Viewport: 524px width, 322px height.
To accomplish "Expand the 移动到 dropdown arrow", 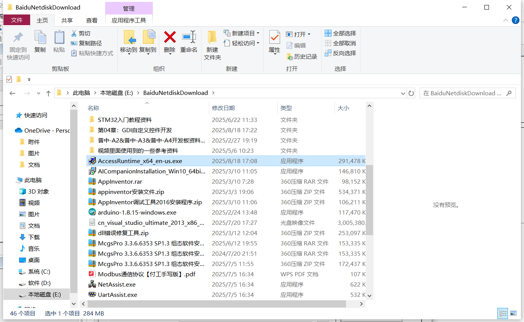I will point(129,54).
